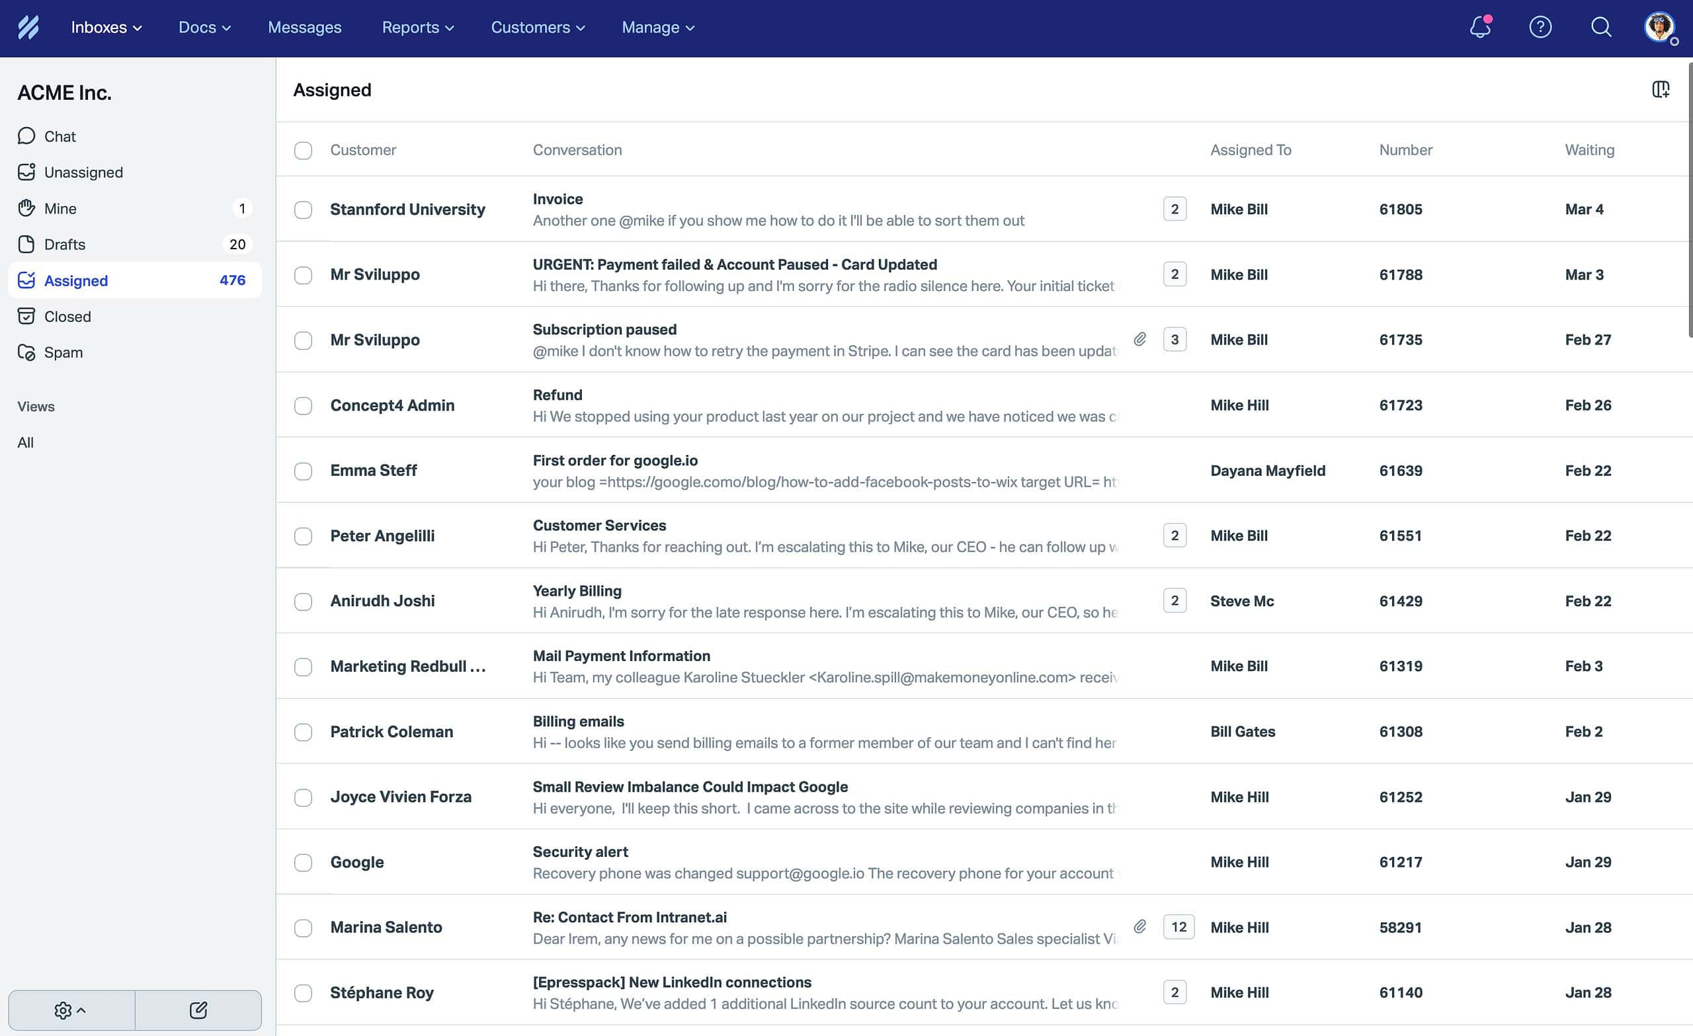Tick the checkbox for Emma Steff

tap(303, 471)
